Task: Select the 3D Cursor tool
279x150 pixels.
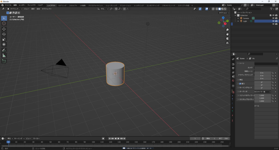Action: click(x=4, y=23)
